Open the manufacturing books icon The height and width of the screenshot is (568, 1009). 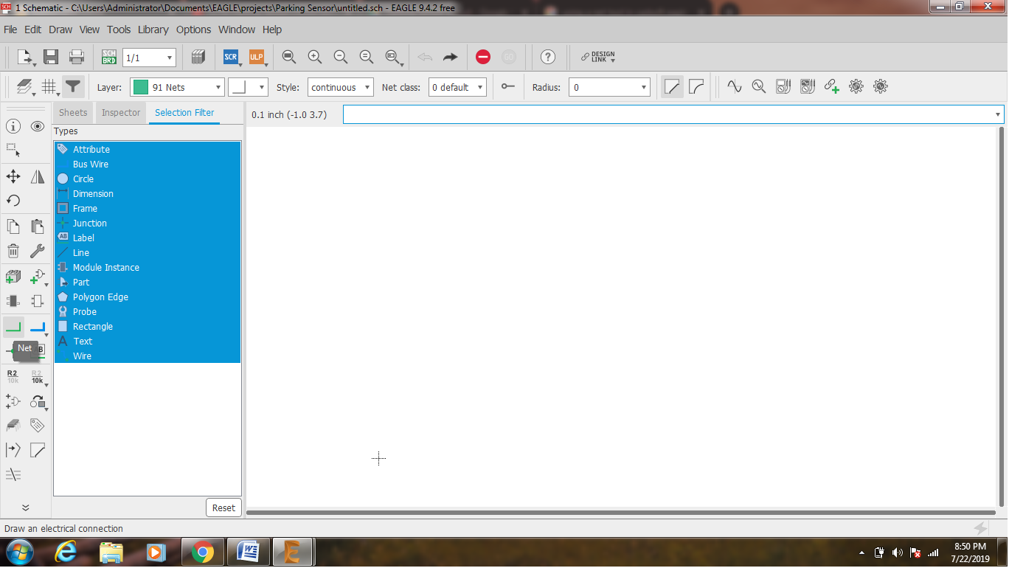(198, 57)
